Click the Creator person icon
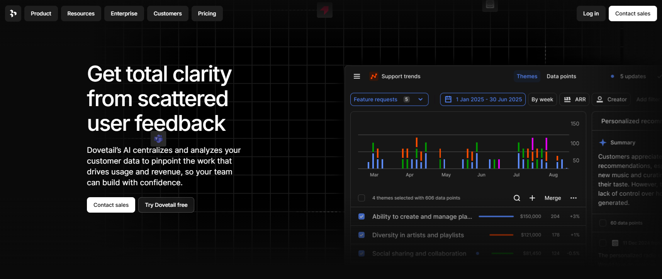 point(600,99)
